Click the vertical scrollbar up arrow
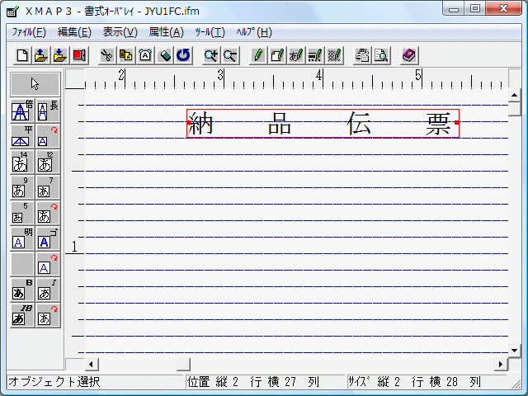The image size is (528, 396). [514, 96]
